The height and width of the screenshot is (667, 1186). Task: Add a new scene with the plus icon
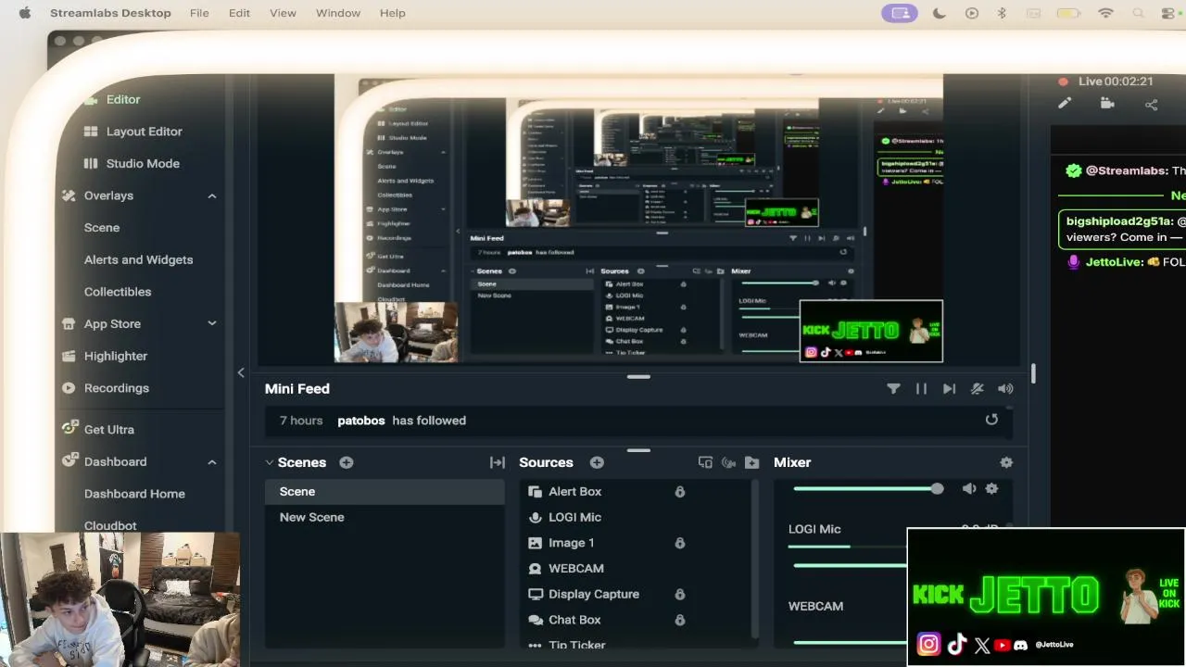[x=347, y=462]
